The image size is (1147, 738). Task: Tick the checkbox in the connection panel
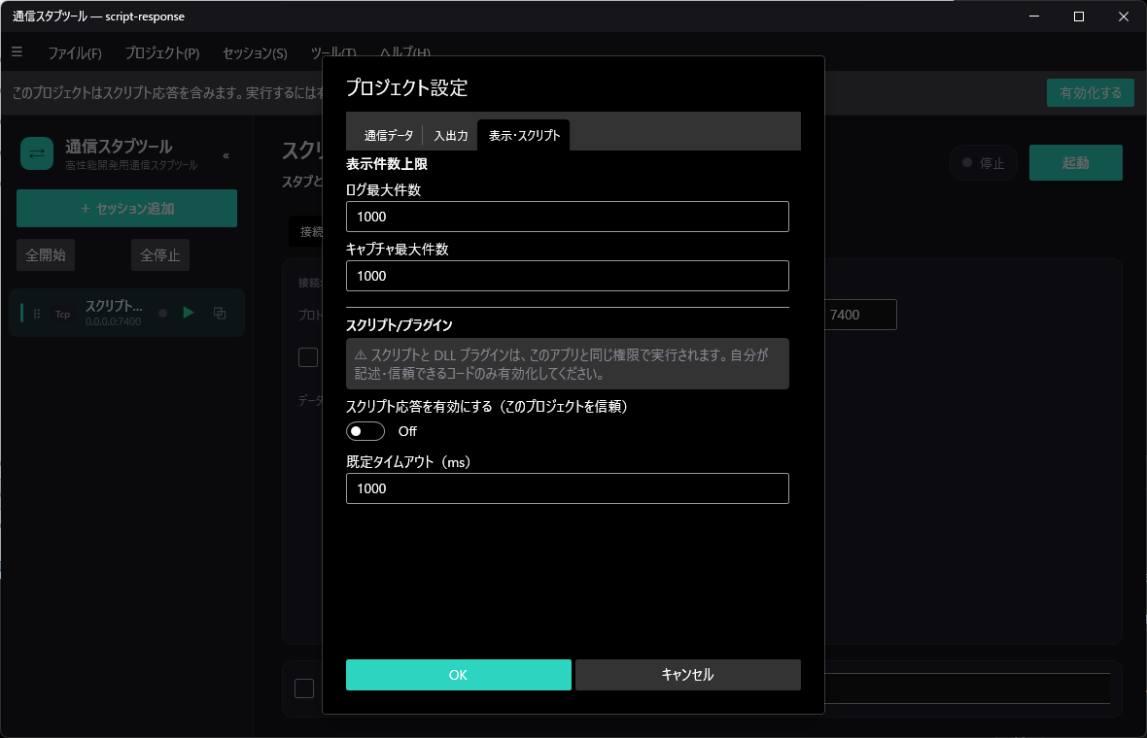308,357
